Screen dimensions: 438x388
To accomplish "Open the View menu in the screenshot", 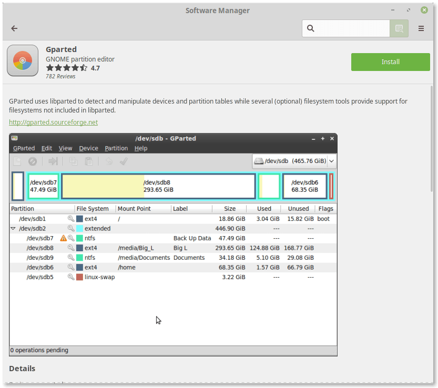I will coord(65,148).
